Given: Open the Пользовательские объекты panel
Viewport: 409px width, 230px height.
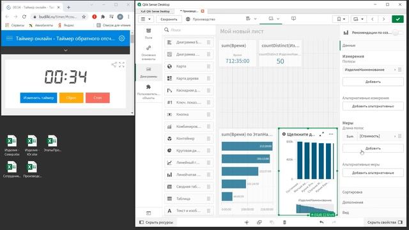Looking at the screenshot, I should coord(148,92).
